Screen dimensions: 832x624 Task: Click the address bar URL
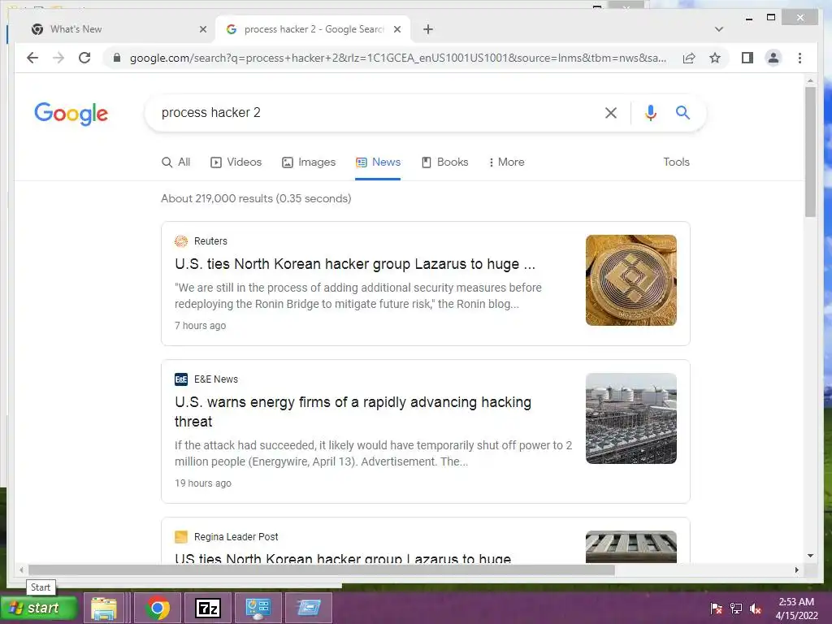[398, 58]
